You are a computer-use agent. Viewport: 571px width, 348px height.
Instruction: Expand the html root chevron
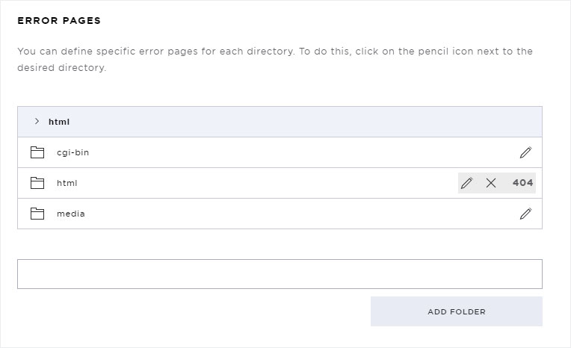pos(37,121)
